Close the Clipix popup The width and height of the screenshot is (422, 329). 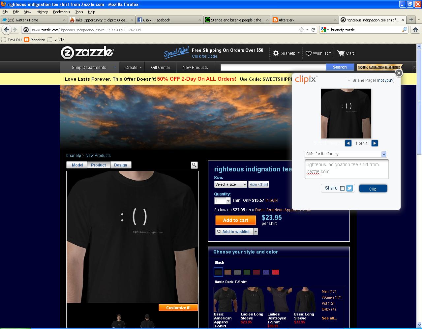coord(399,73)
